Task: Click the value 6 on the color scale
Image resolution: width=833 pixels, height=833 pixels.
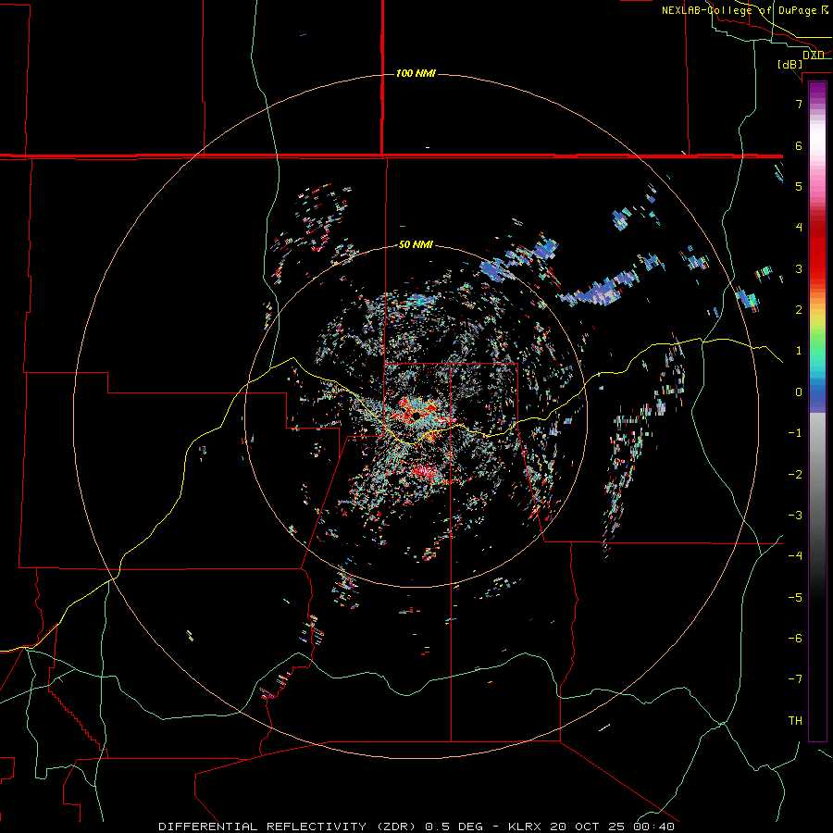Action: pos(799,145)
